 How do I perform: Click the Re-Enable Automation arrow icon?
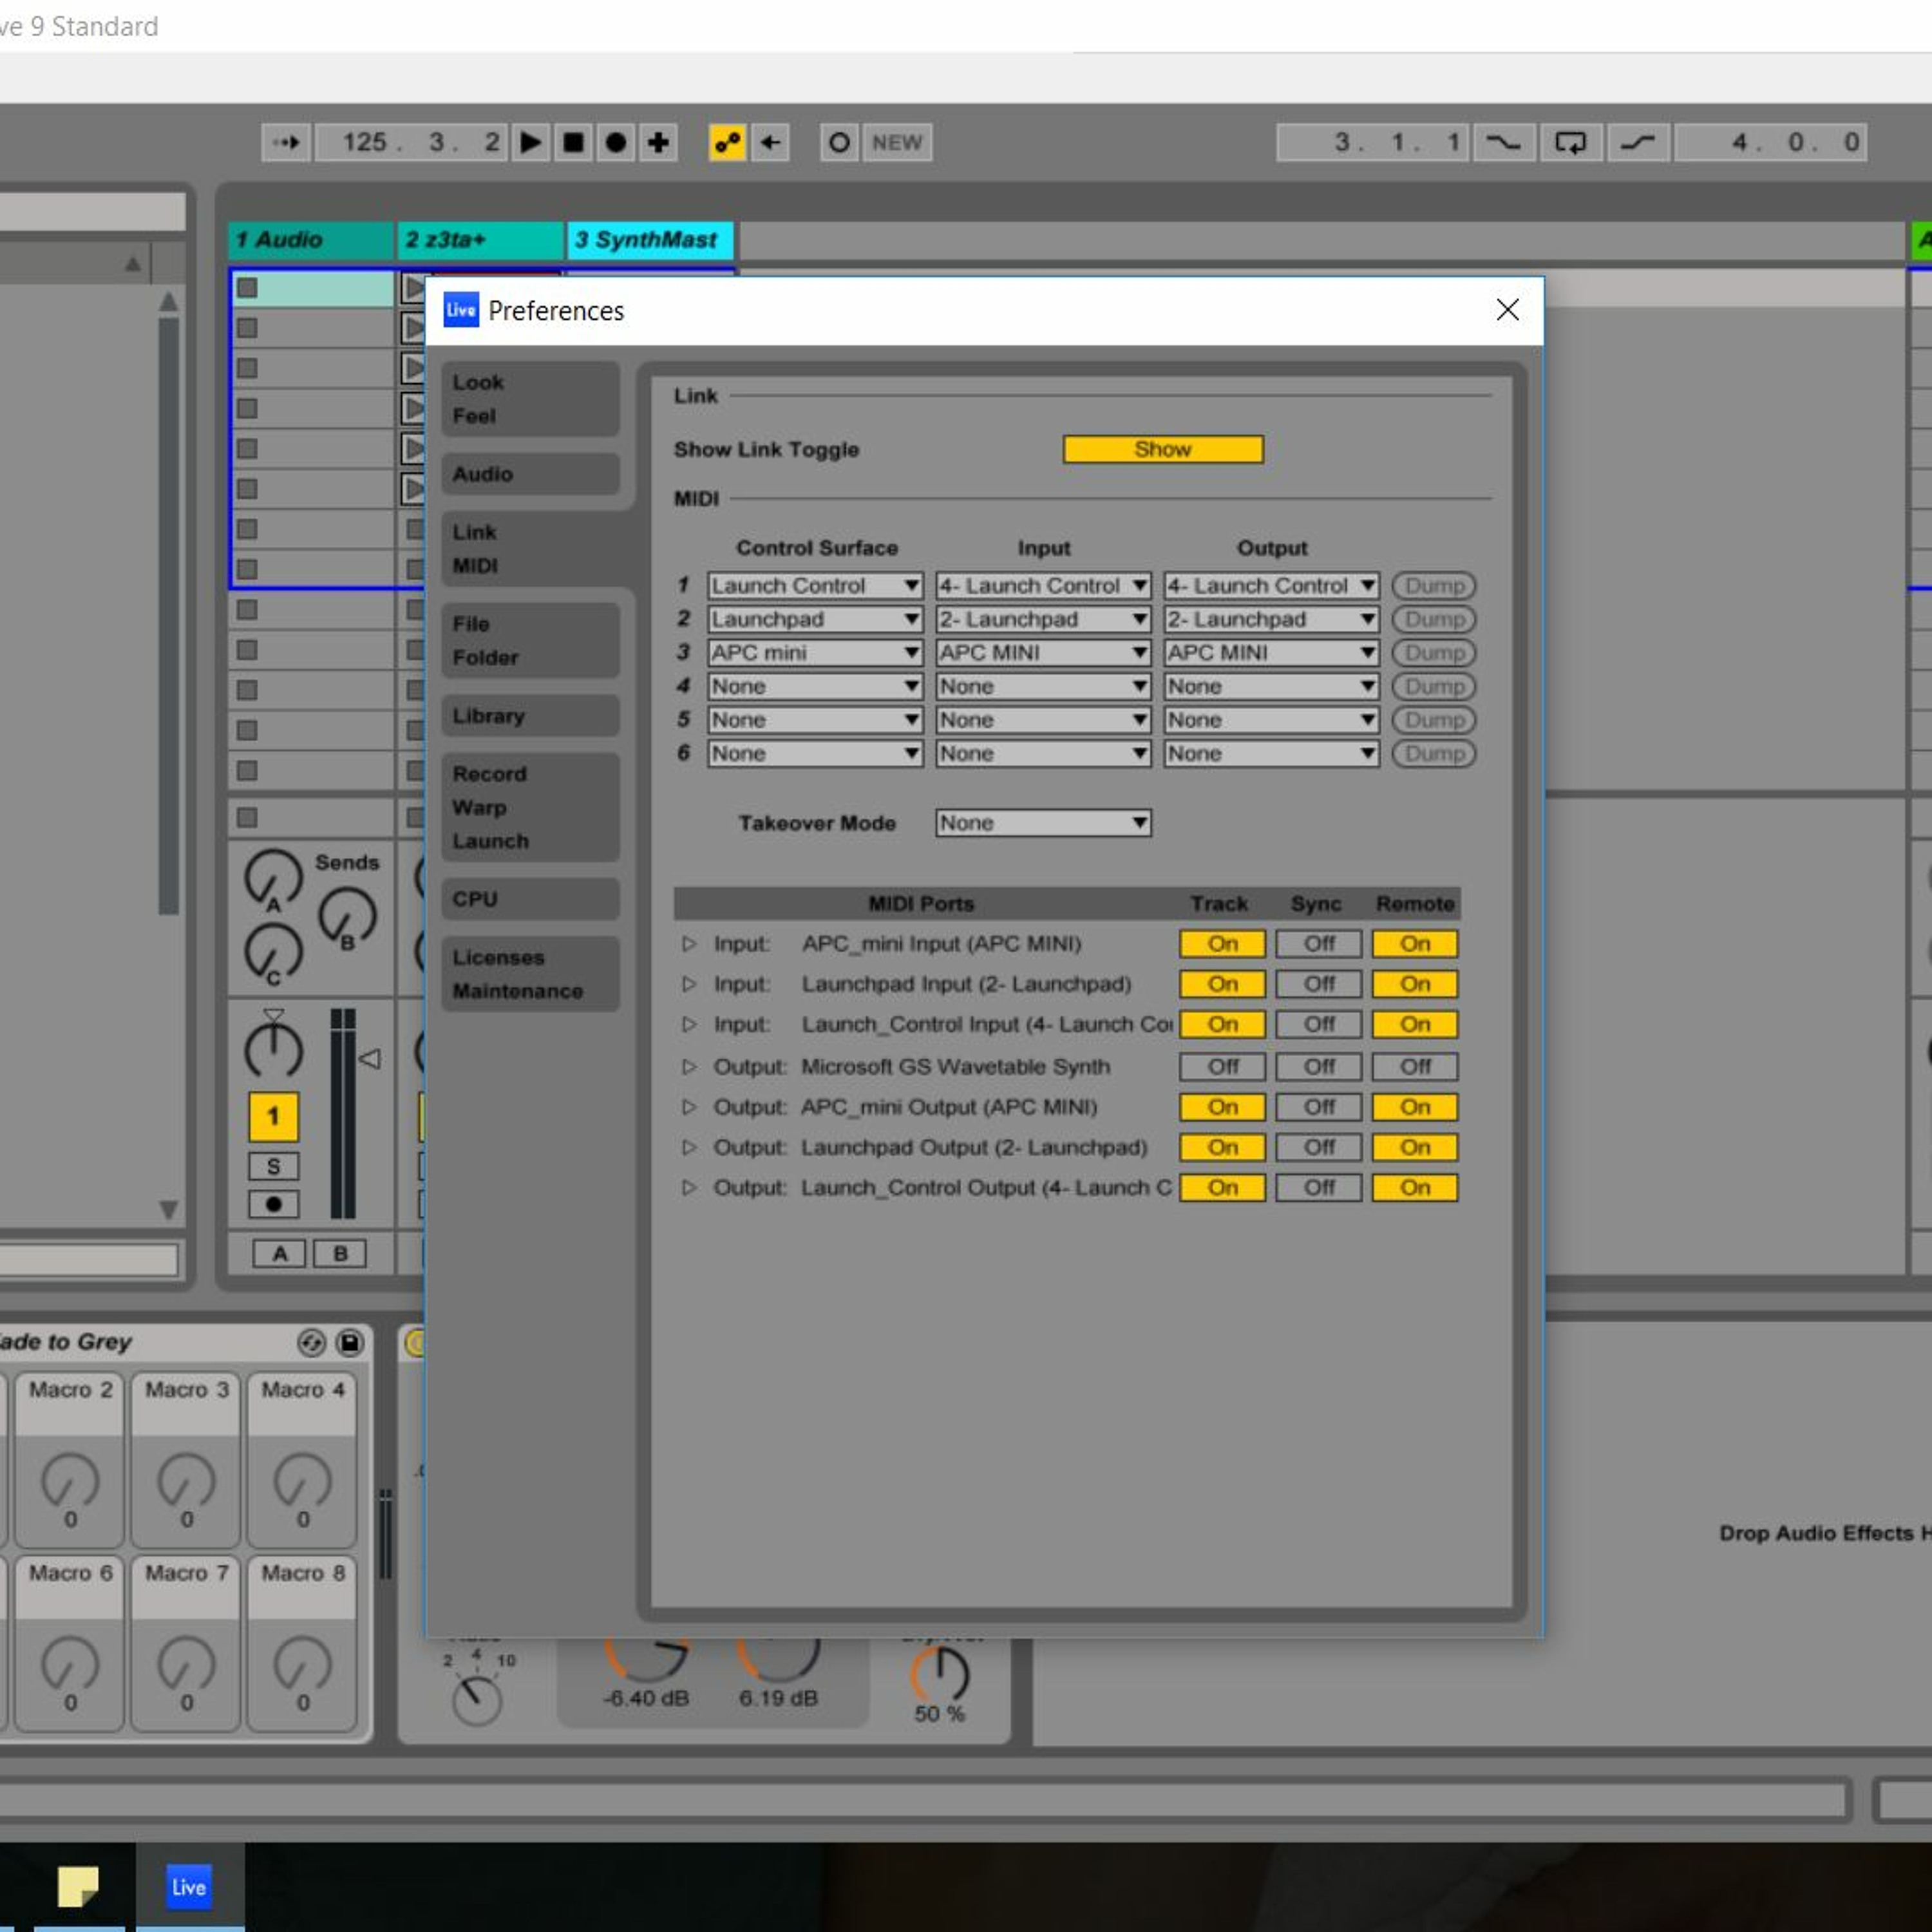(x=770, y=142)
